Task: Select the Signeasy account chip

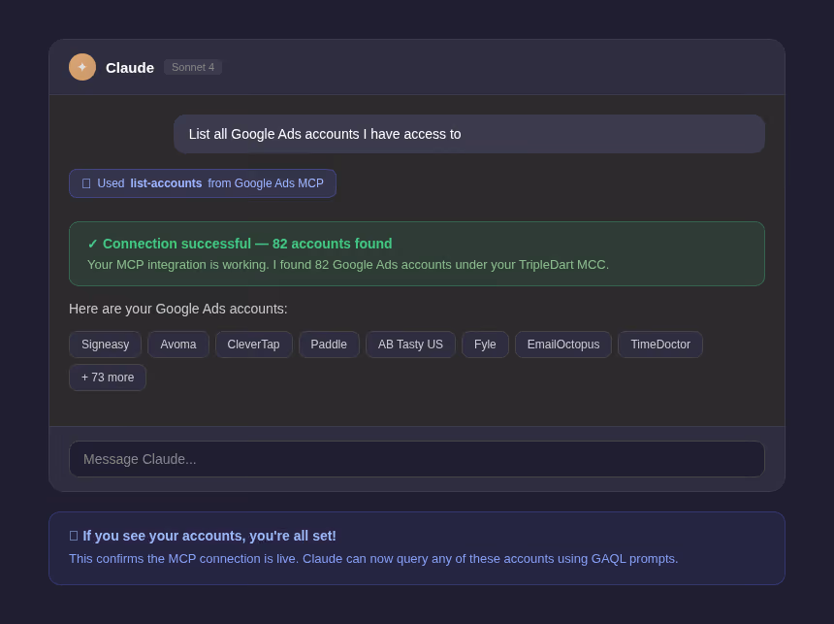Action: (x=106, y=345)
